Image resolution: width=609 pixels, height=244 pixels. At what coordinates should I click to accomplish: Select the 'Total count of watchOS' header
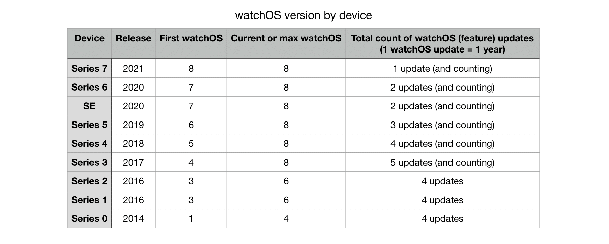442,44
